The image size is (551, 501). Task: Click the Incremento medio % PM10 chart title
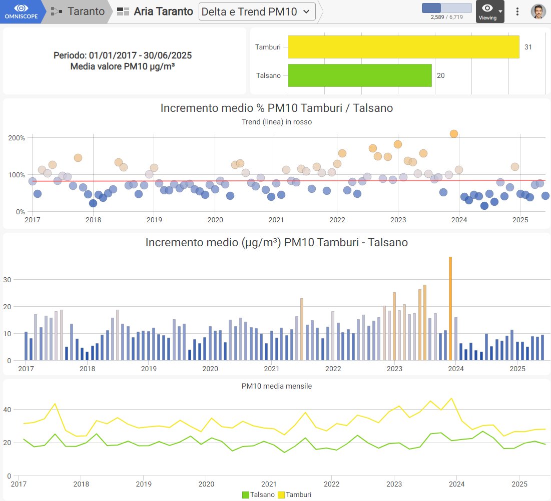coord(277,108)
